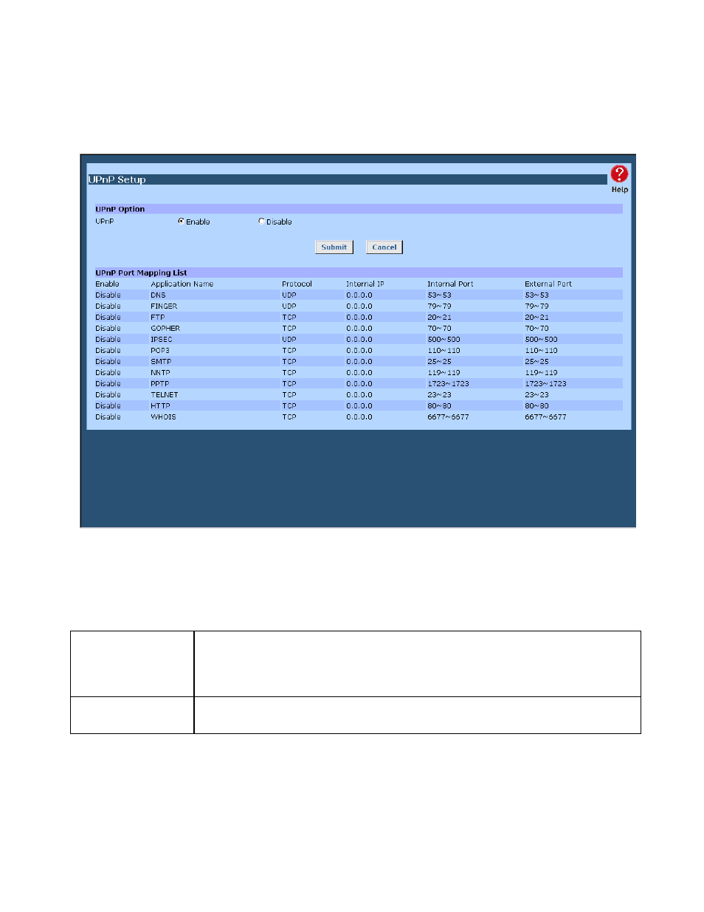704x912 pixels.
Task: Click the FTP application name
Action: 158,318
